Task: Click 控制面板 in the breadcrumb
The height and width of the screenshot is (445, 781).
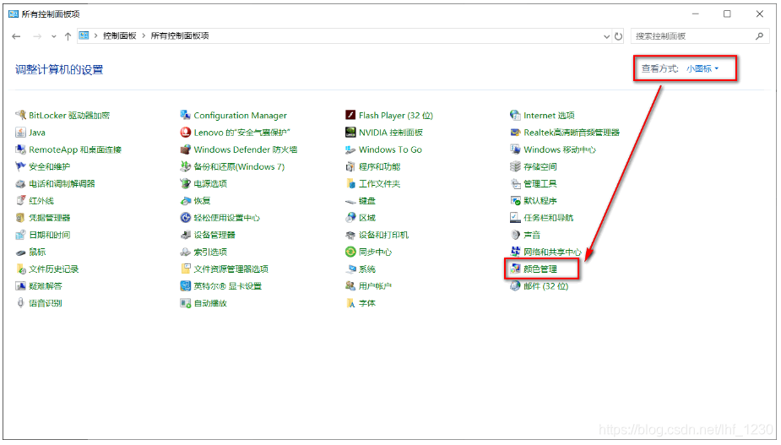Action: 120,35
